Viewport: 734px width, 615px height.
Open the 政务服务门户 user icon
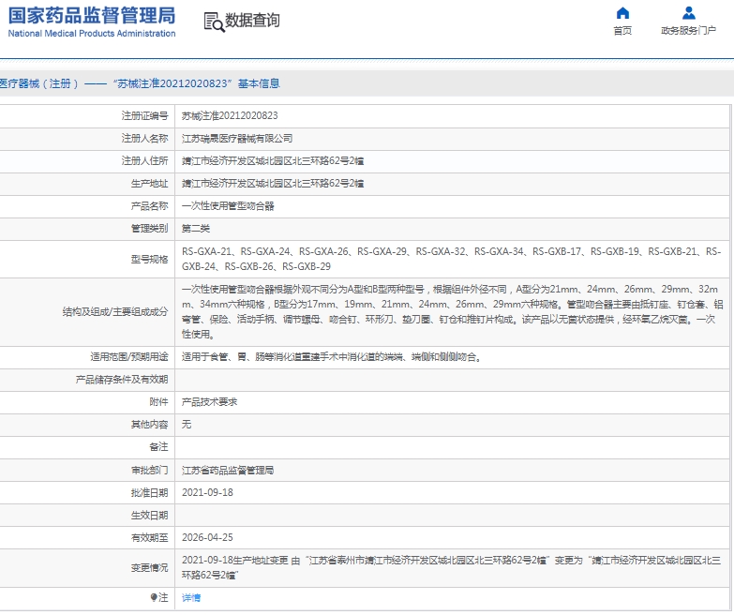click(x=689, y=12)
